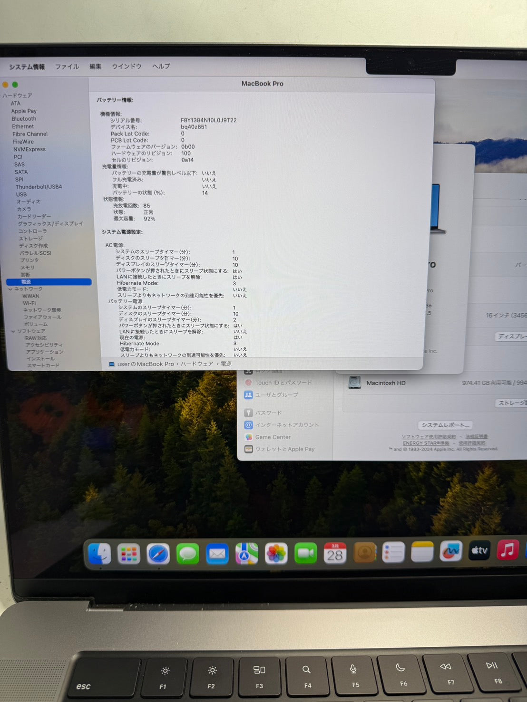Launch Safari from the Dock
The height and width of the screenshot is (702, 527).
coord(158,553)
